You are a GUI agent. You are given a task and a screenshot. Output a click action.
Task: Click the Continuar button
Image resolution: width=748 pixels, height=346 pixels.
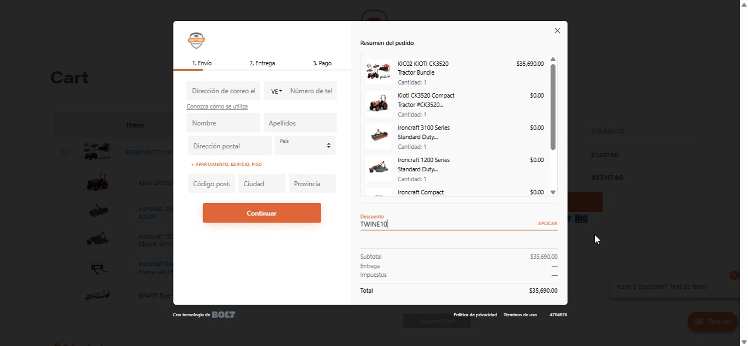coord(262,213)
